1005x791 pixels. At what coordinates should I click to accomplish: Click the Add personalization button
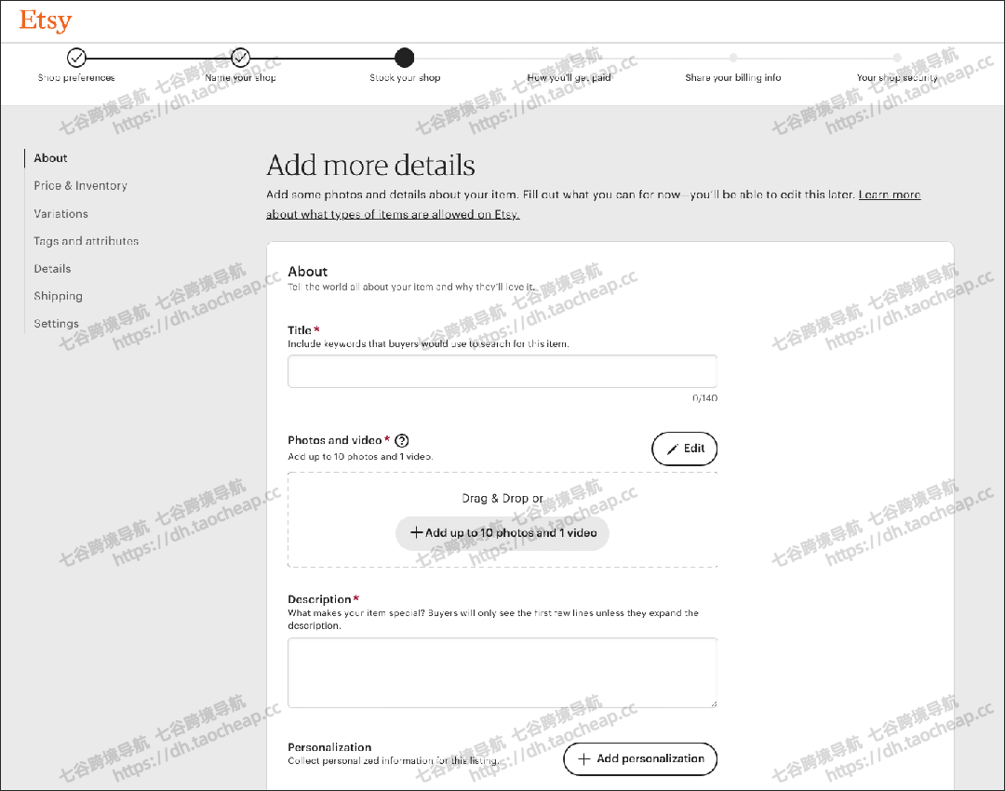point(640,759)
